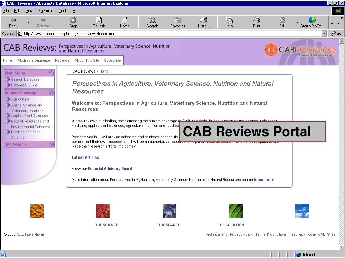Expand the Site Search panel

point(51,144)
